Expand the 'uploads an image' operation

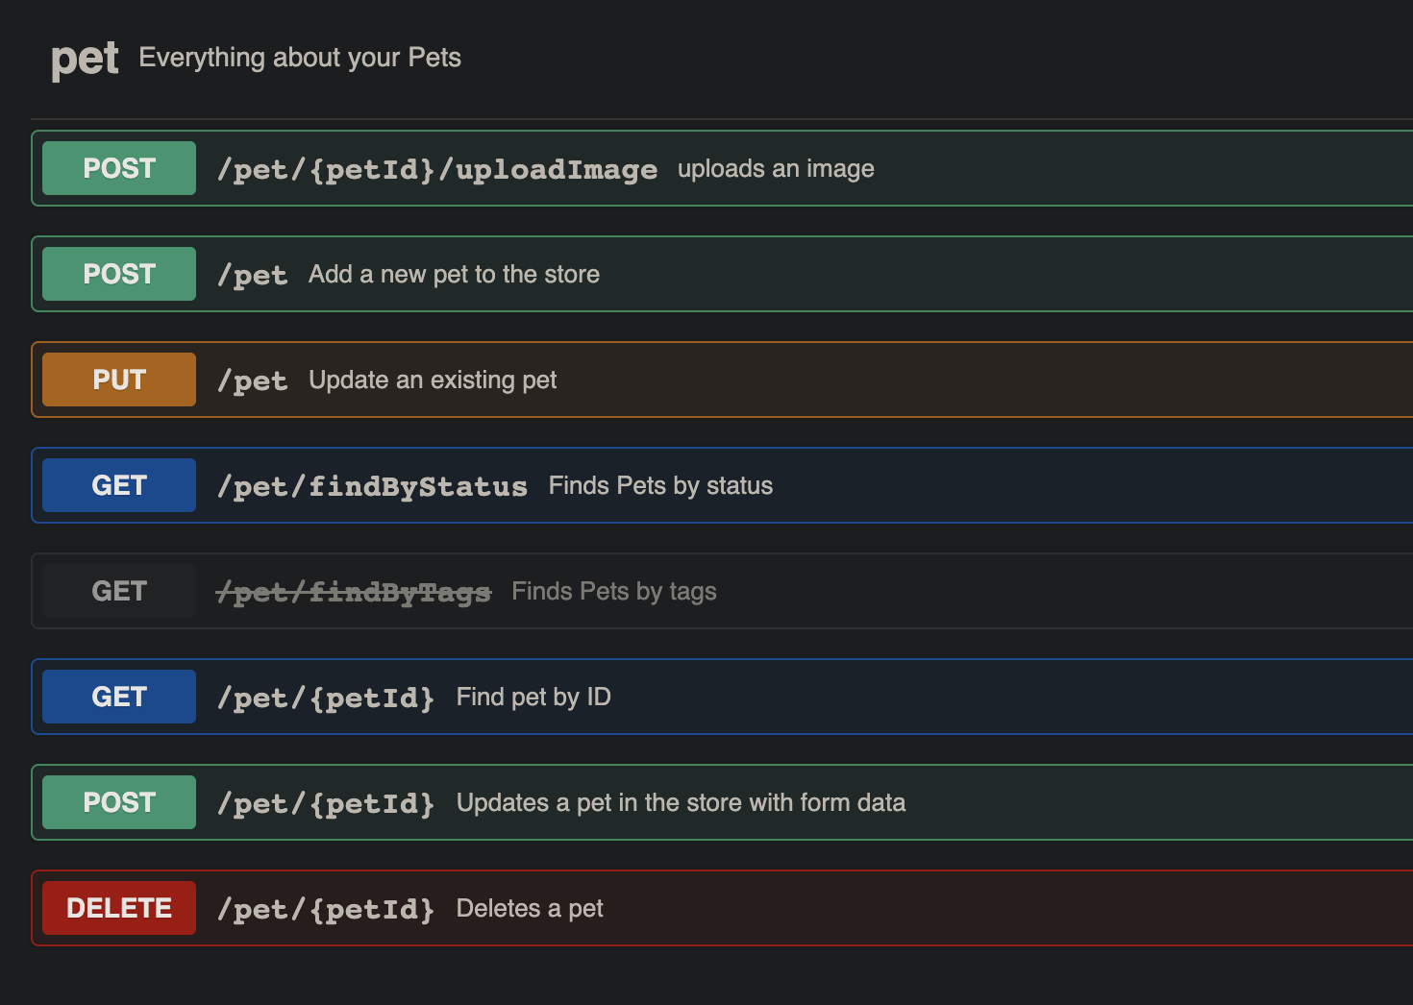point(776,169)
